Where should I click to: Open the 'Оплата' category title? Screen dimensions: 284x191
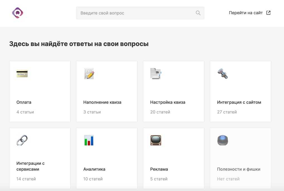coord(24,102)
